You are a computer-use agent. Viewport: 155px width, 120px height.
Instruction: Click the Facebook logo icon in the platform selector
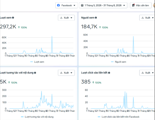pyautogui.click(x=59, y=5)
